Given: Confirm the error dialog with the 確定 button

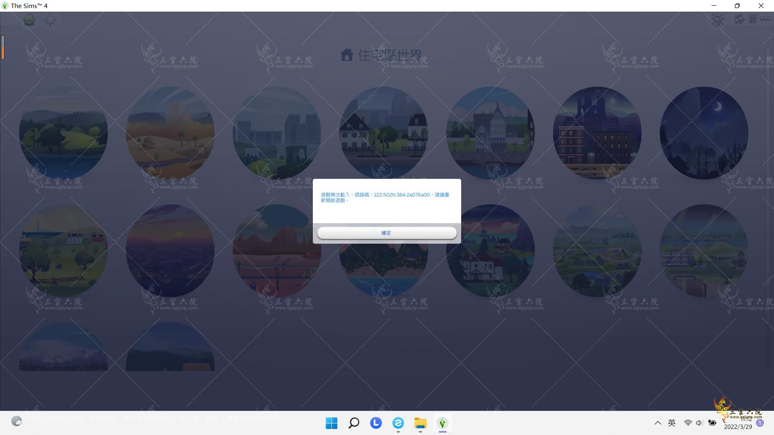Looking at the screenshot, I should (x=387, y=233).
